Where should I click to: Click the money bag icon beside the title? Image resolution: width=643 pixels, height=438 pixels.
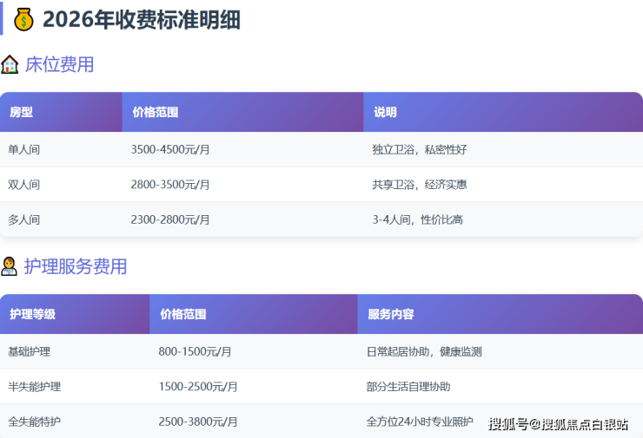tap(23, 19)
